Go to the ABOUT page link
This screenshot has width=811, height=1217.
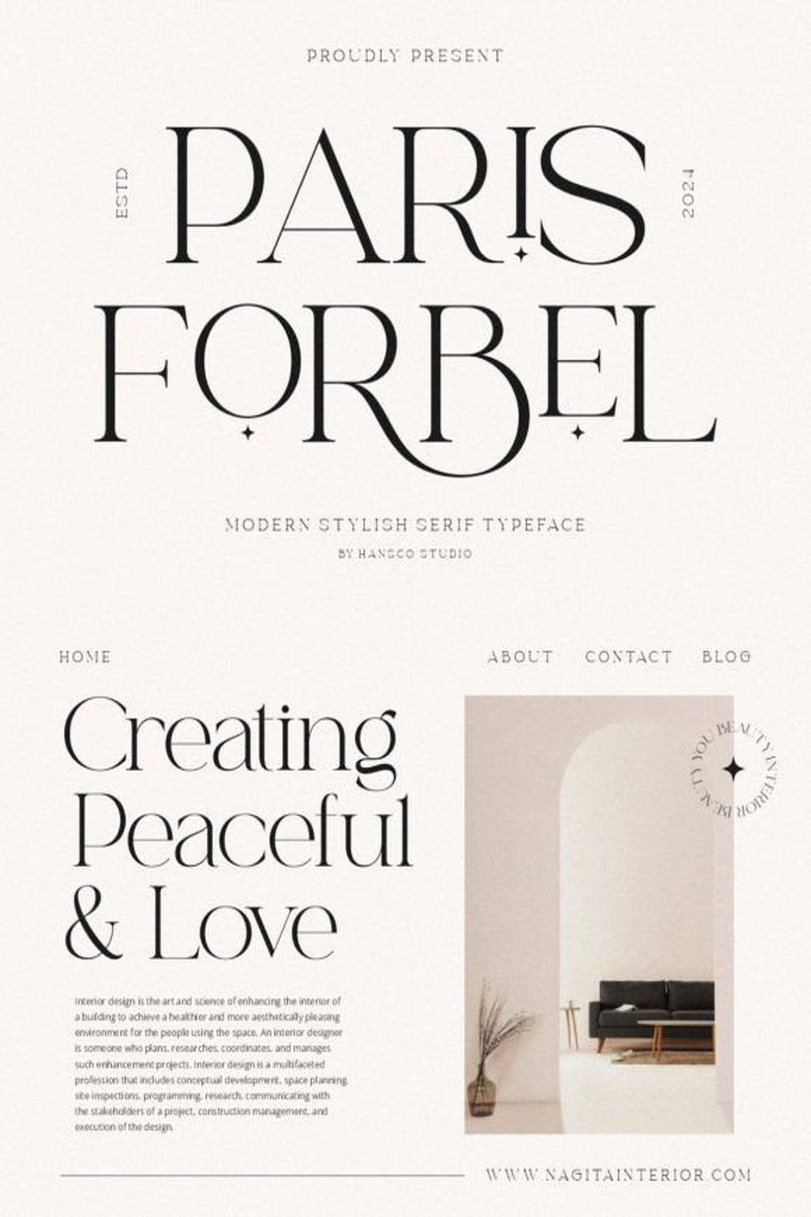[520, 656]
